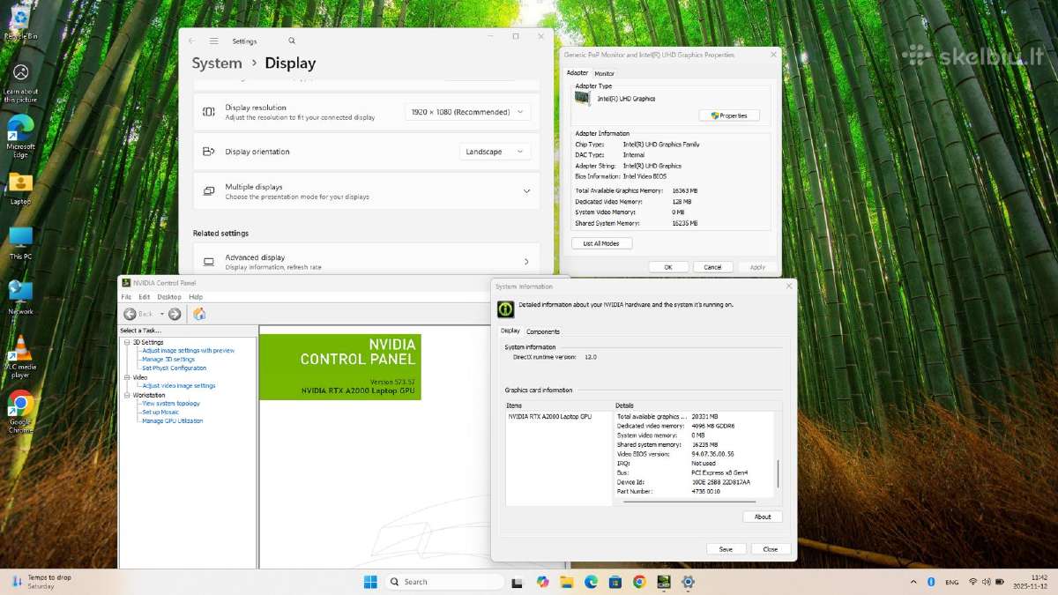Open Display resolution 1920 × 1080 dropdown
The width and height of the screenshot is (1058, 595).
pos(468,112)
